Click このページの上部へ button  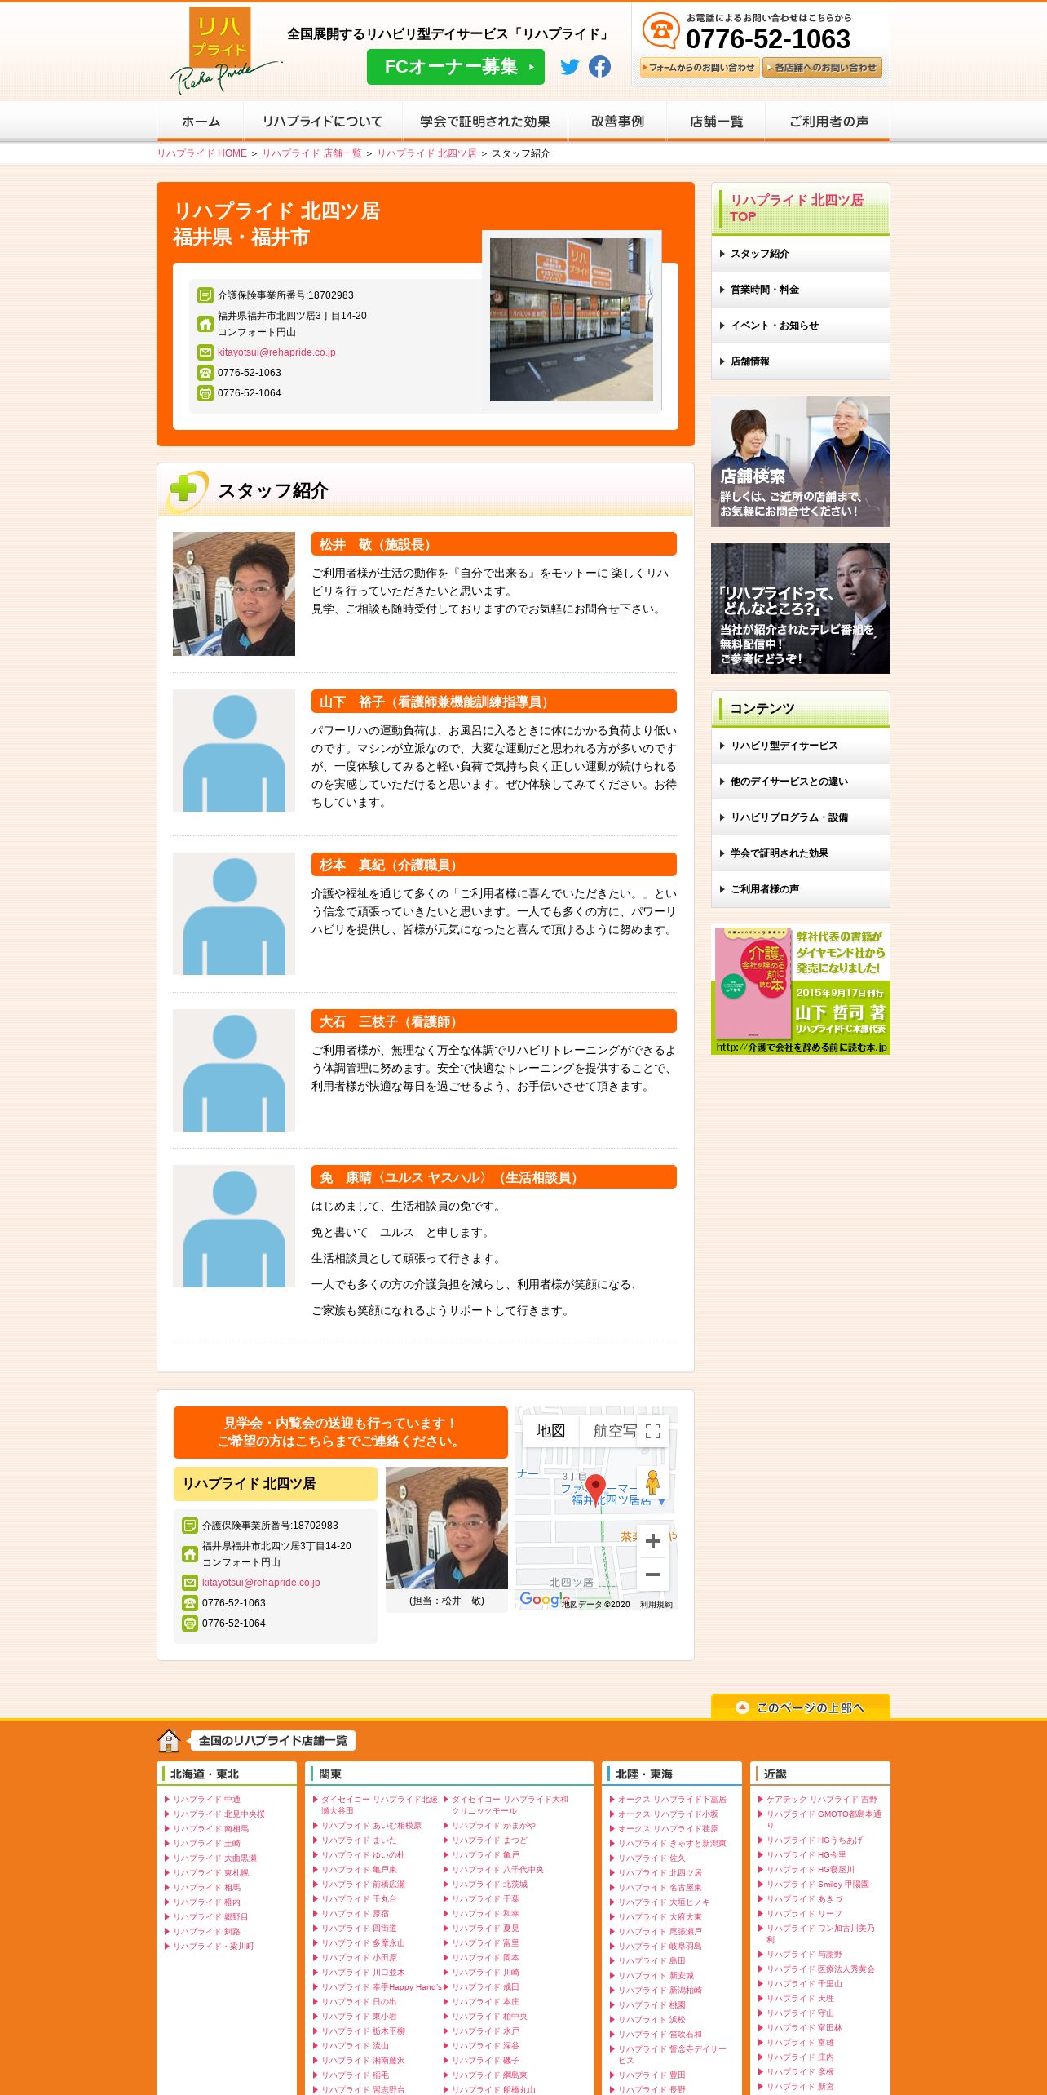click(x=800, y=1707)
